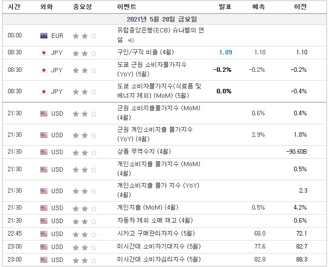
Task: Click importance stars in 상품 무역수지 row
Action: tap(84, 152)
